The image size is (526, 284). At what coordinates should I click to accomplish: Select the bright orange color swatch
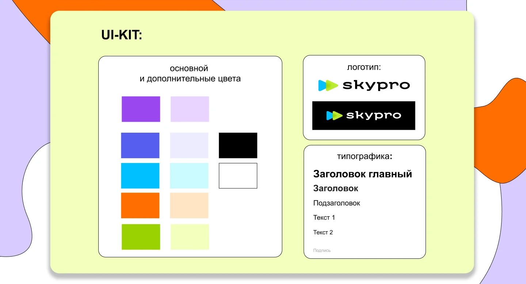click(140, 205)
